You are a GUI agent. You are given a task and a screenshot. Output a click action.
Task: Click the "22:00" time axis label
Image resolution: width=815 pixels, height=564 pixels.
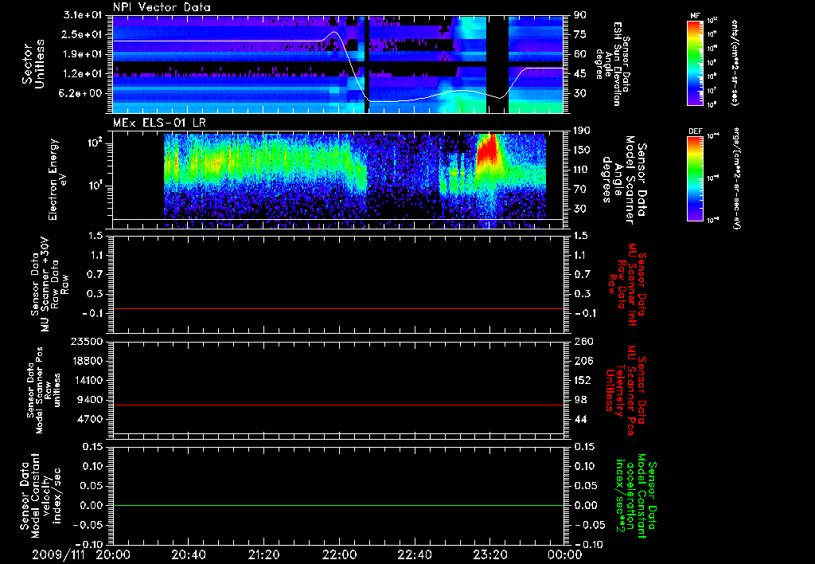[x=339, y=554]
